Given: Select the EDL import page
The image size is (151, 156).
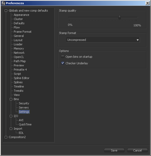Looking at the screenshot, I should click(21, 133).
